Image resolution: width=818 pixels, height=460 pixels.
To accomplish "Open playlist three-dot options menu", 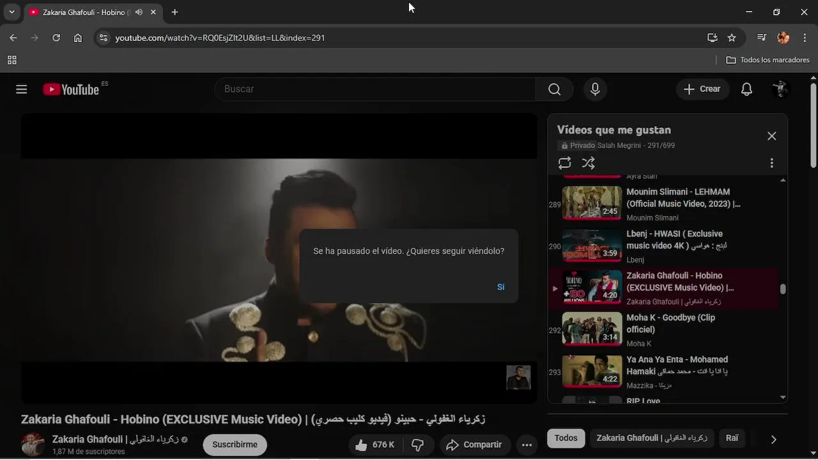I will click(771, 163).
